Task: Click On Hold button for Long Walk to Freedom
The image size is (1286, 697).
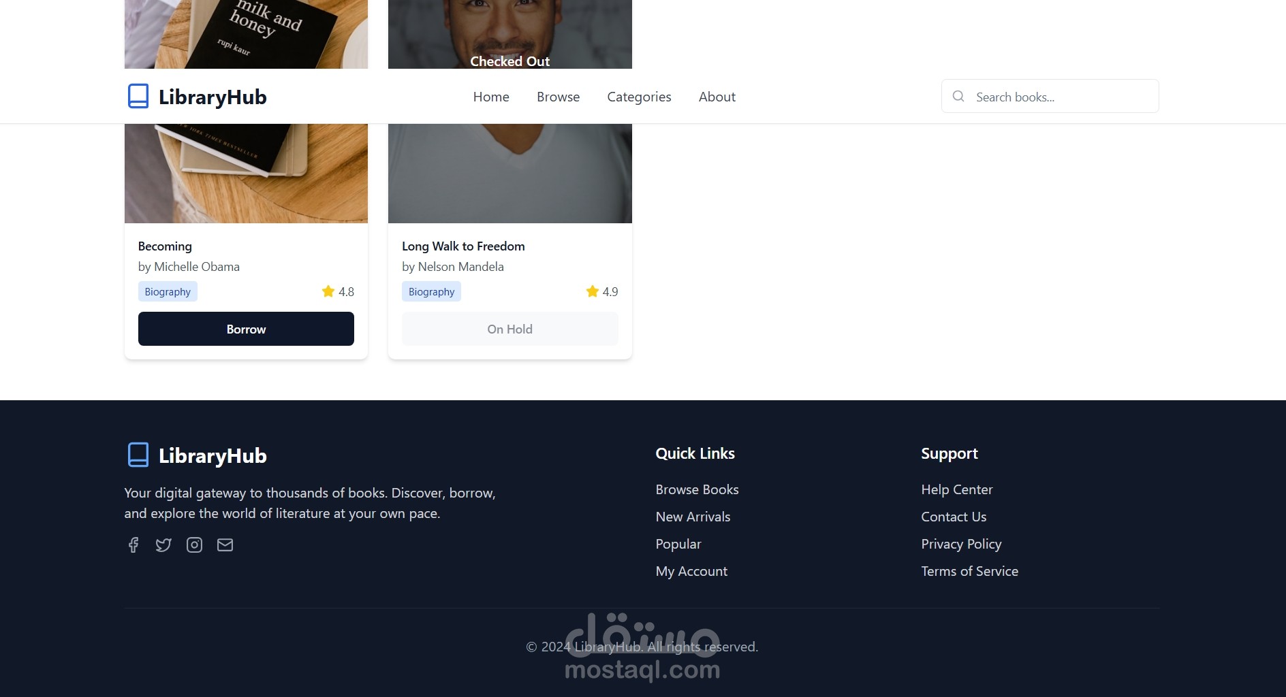Action: (510, 329)
